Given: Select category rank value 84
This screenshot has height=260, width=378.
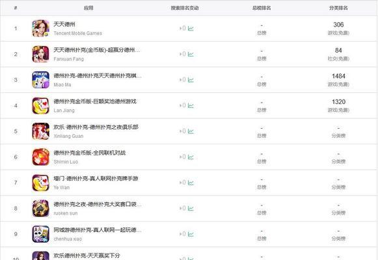Looking at the screenshot, I should click(338, 50).
